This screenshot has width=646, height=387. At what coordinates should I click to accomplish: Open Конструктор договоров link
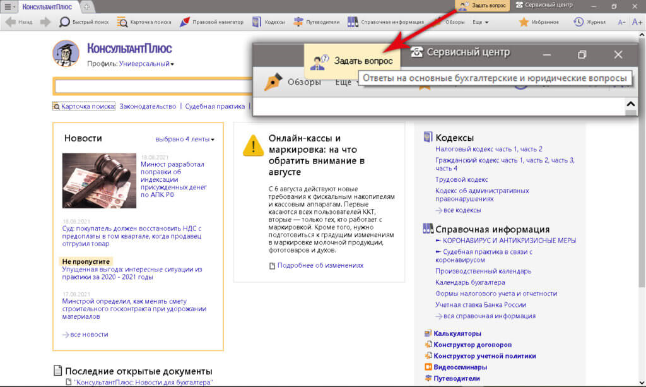pos(473,345)
